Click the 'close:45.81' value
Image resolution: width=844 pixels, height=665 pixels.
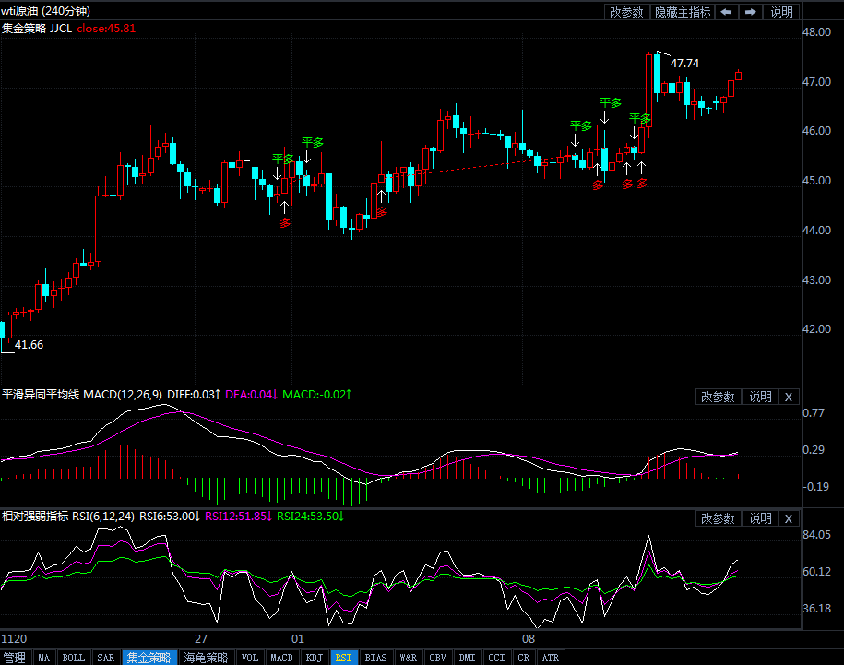(x=106, y=28)
